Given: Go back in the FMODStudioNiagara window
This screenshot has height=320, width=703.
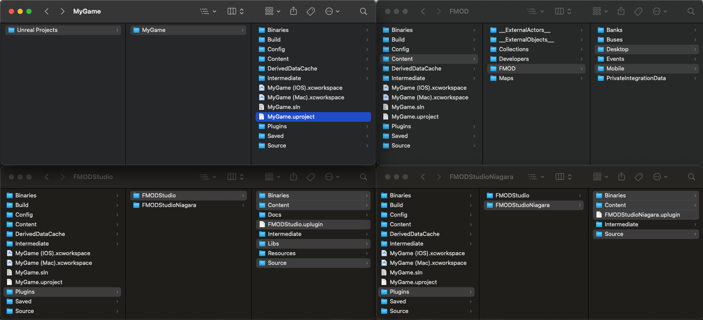Looking at the screenshot, I should pos(423,177).
